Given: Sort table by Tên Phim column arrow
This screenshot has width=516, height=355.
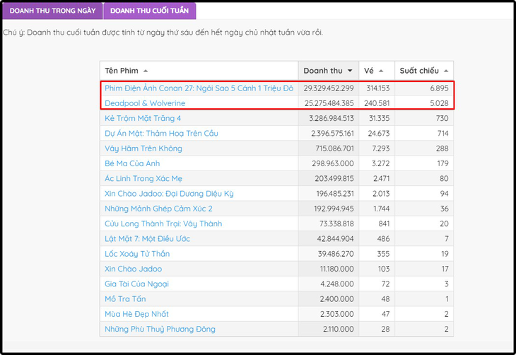Looking at the screenshot, I should click(x=146, y=71).
